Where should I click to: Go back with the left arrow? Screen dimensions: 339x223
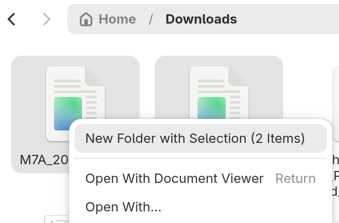click(x=12, y=19)
